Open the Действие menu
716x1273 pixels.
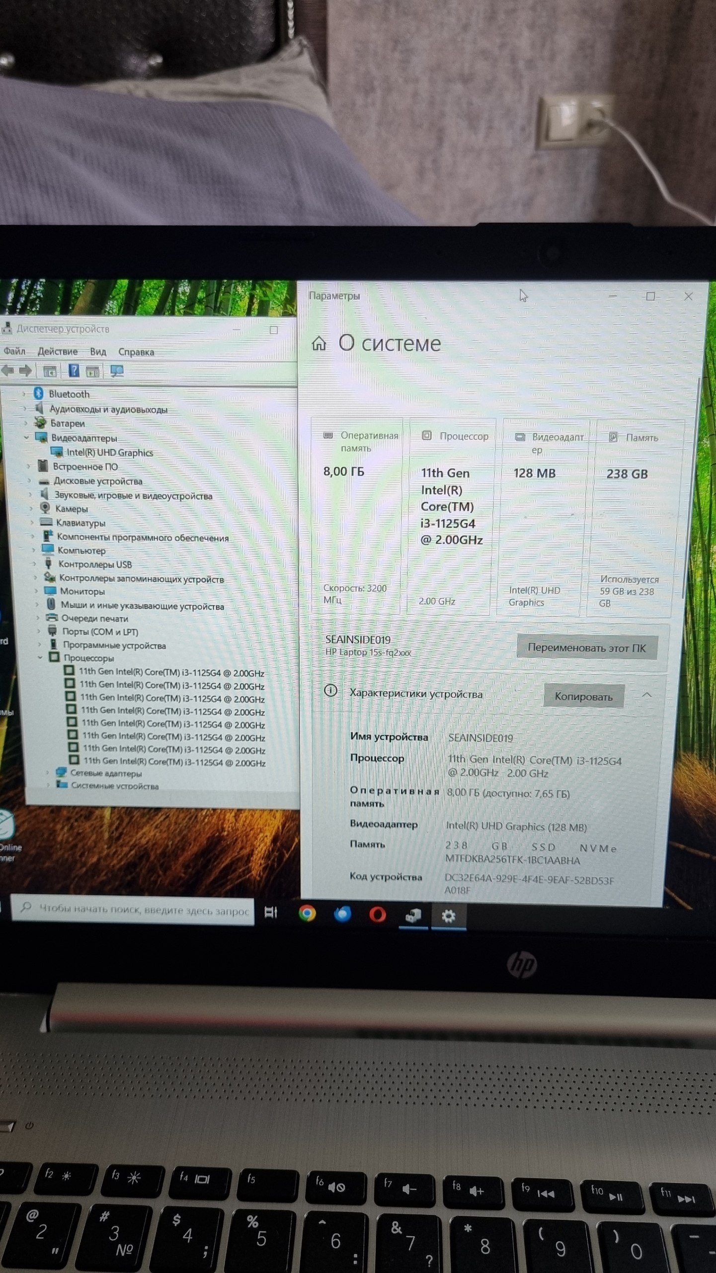pyautogui.click(x=58, y=352)
